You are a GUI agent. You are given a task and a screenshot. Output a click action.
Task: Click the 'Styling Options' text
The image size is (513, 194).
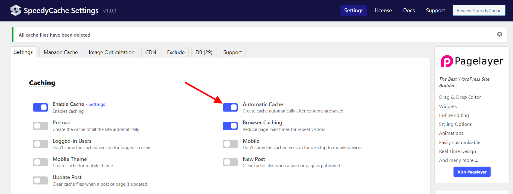[x=455, y=124]
